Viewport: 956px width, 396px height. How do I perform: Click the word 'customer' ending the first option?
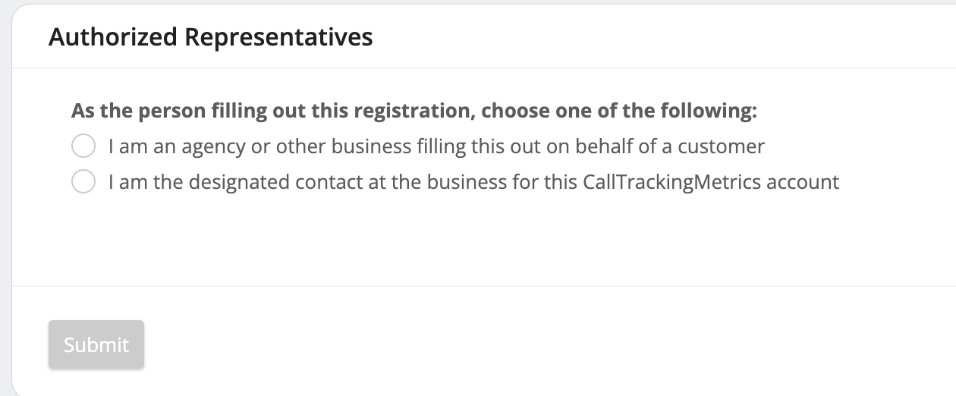point(721,146)
